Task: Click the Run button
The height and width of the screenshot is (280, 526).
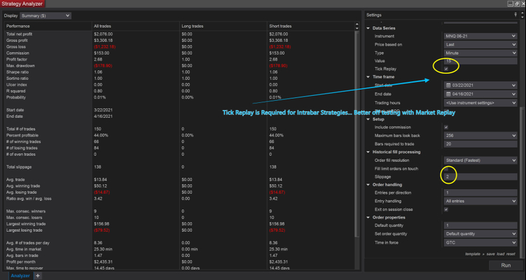Action: coord(504,266)
